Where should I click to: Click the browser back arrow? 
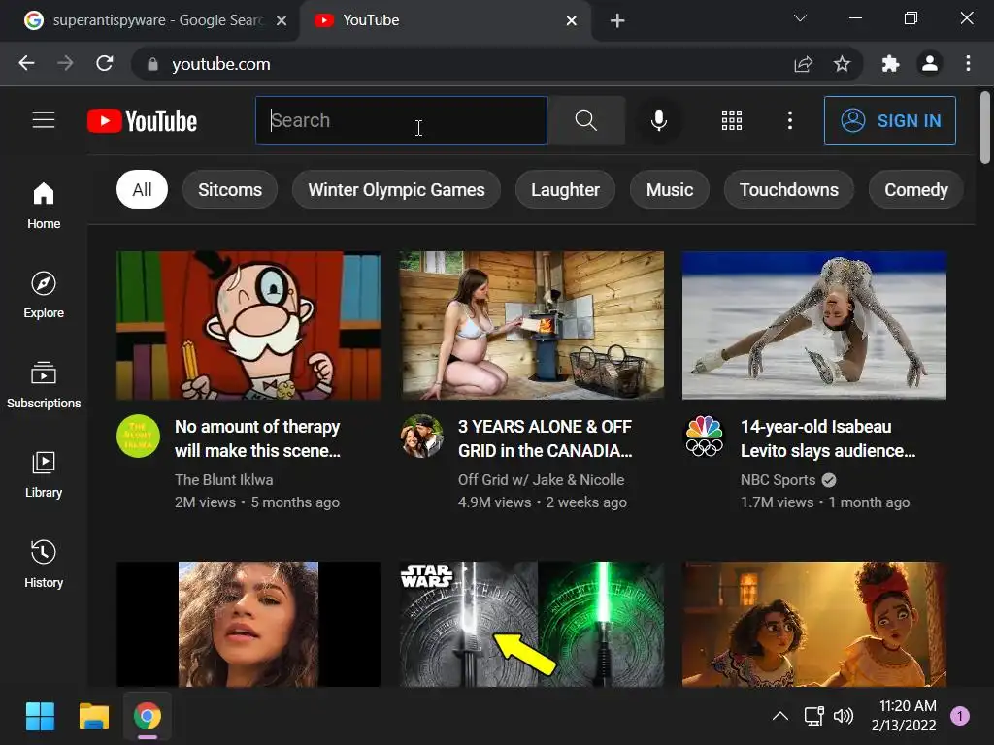[x=26, y=63]
